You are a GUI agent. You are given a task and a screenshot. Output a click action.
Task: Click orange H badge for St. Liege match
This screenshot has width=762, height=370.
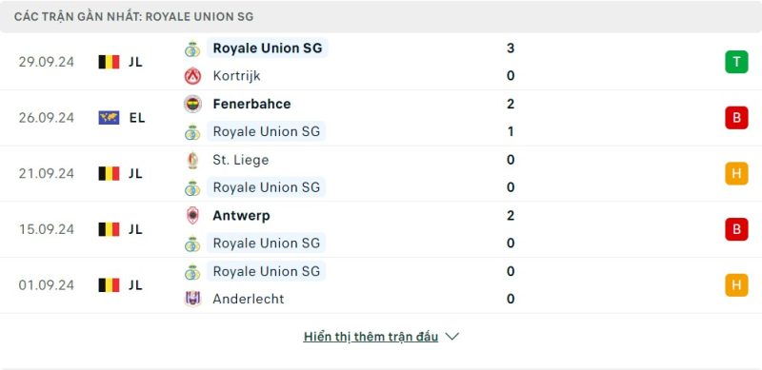pos(736,174)
